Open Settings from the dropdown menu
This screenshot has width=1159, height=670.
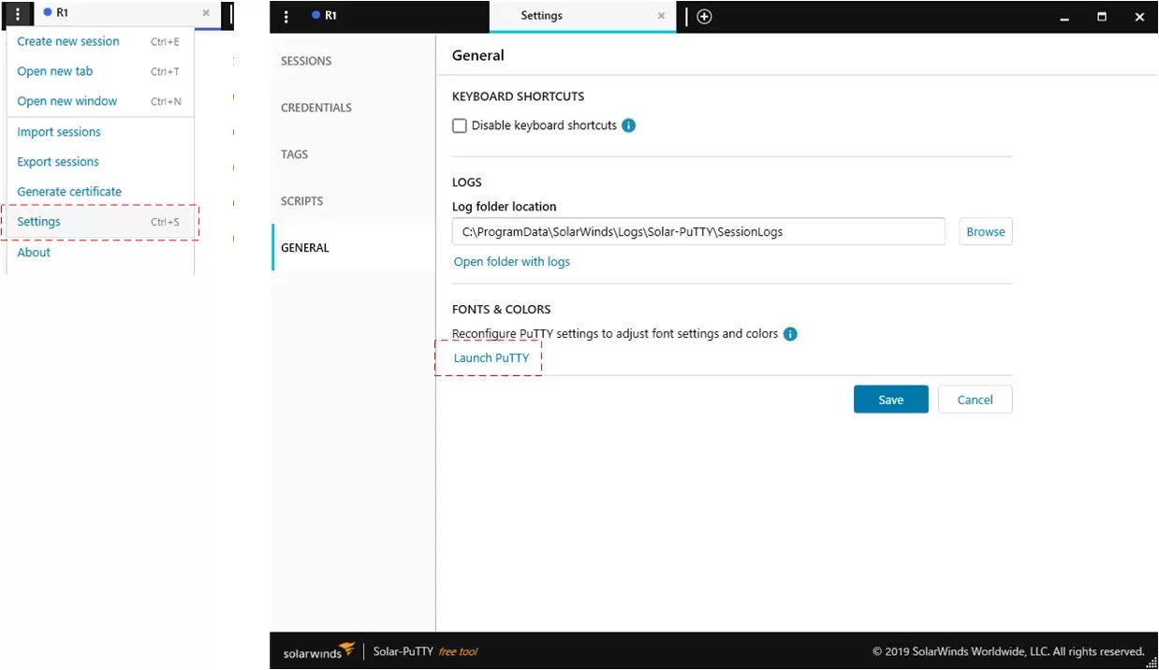100,222
